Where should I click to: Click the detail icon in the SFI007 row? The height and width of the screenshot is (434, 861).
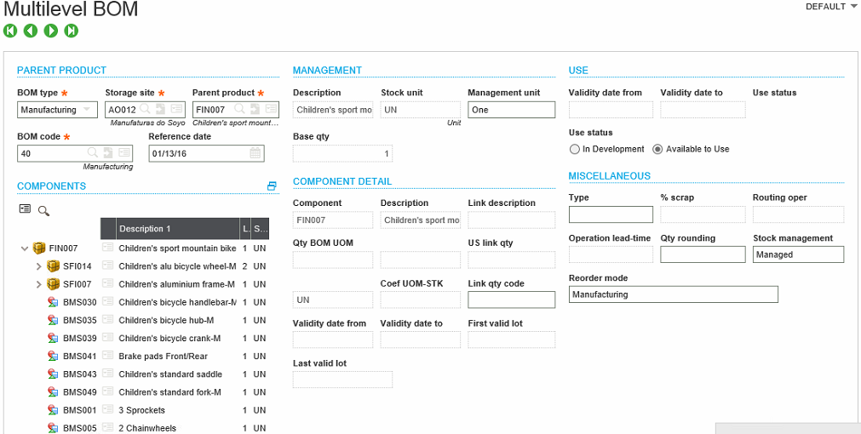point(108,283)
